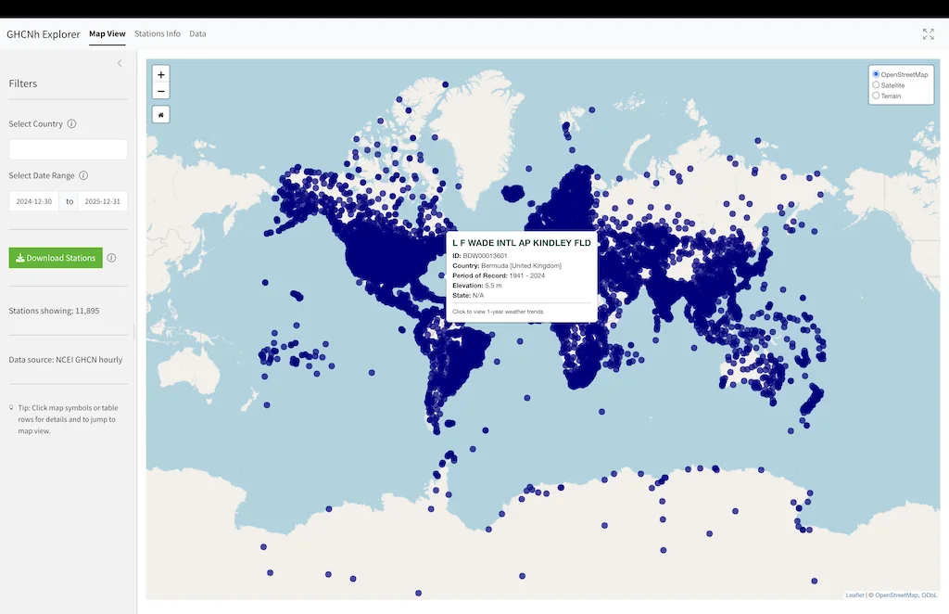This screenshot has width=949, height=614.
Task: Click the download arrow icon on Download Stations
Action: 20,258
